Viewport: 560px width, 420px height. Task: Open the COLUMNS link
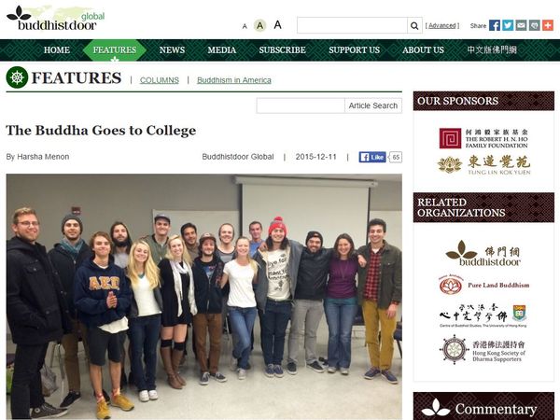pyautogui.click(x=160, y=80)
